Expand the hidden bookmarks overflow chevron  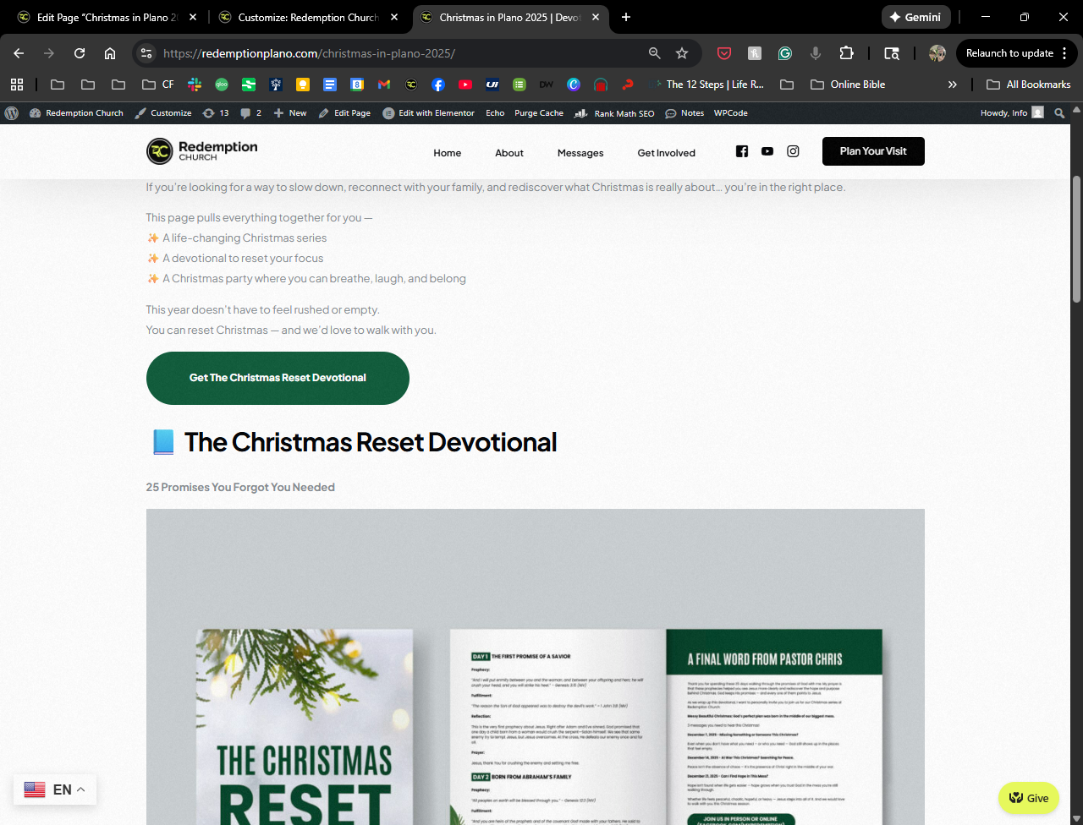[953, 85]
